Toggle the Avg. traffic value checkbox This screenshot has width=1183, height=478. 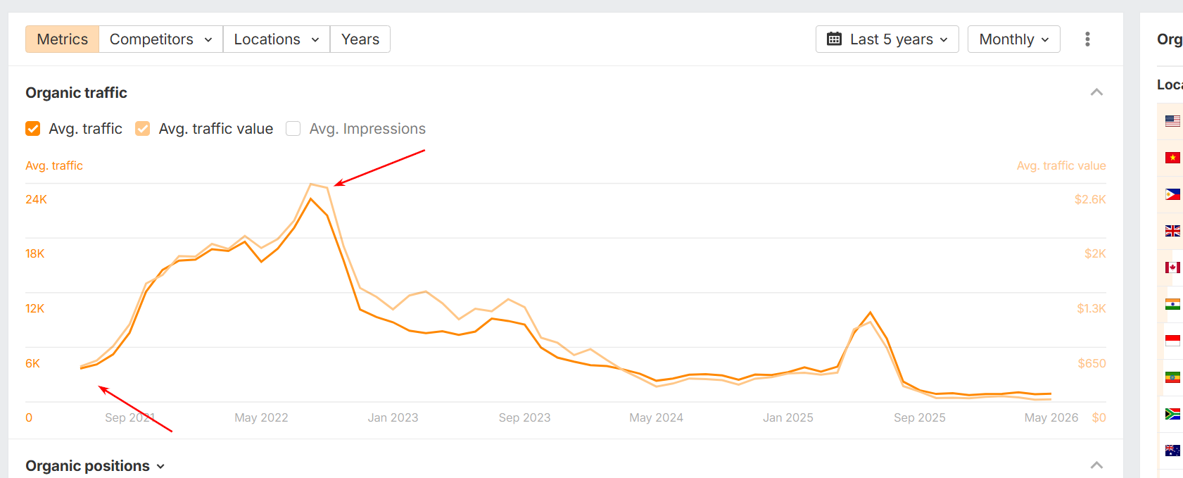click(x=143, y=129)
